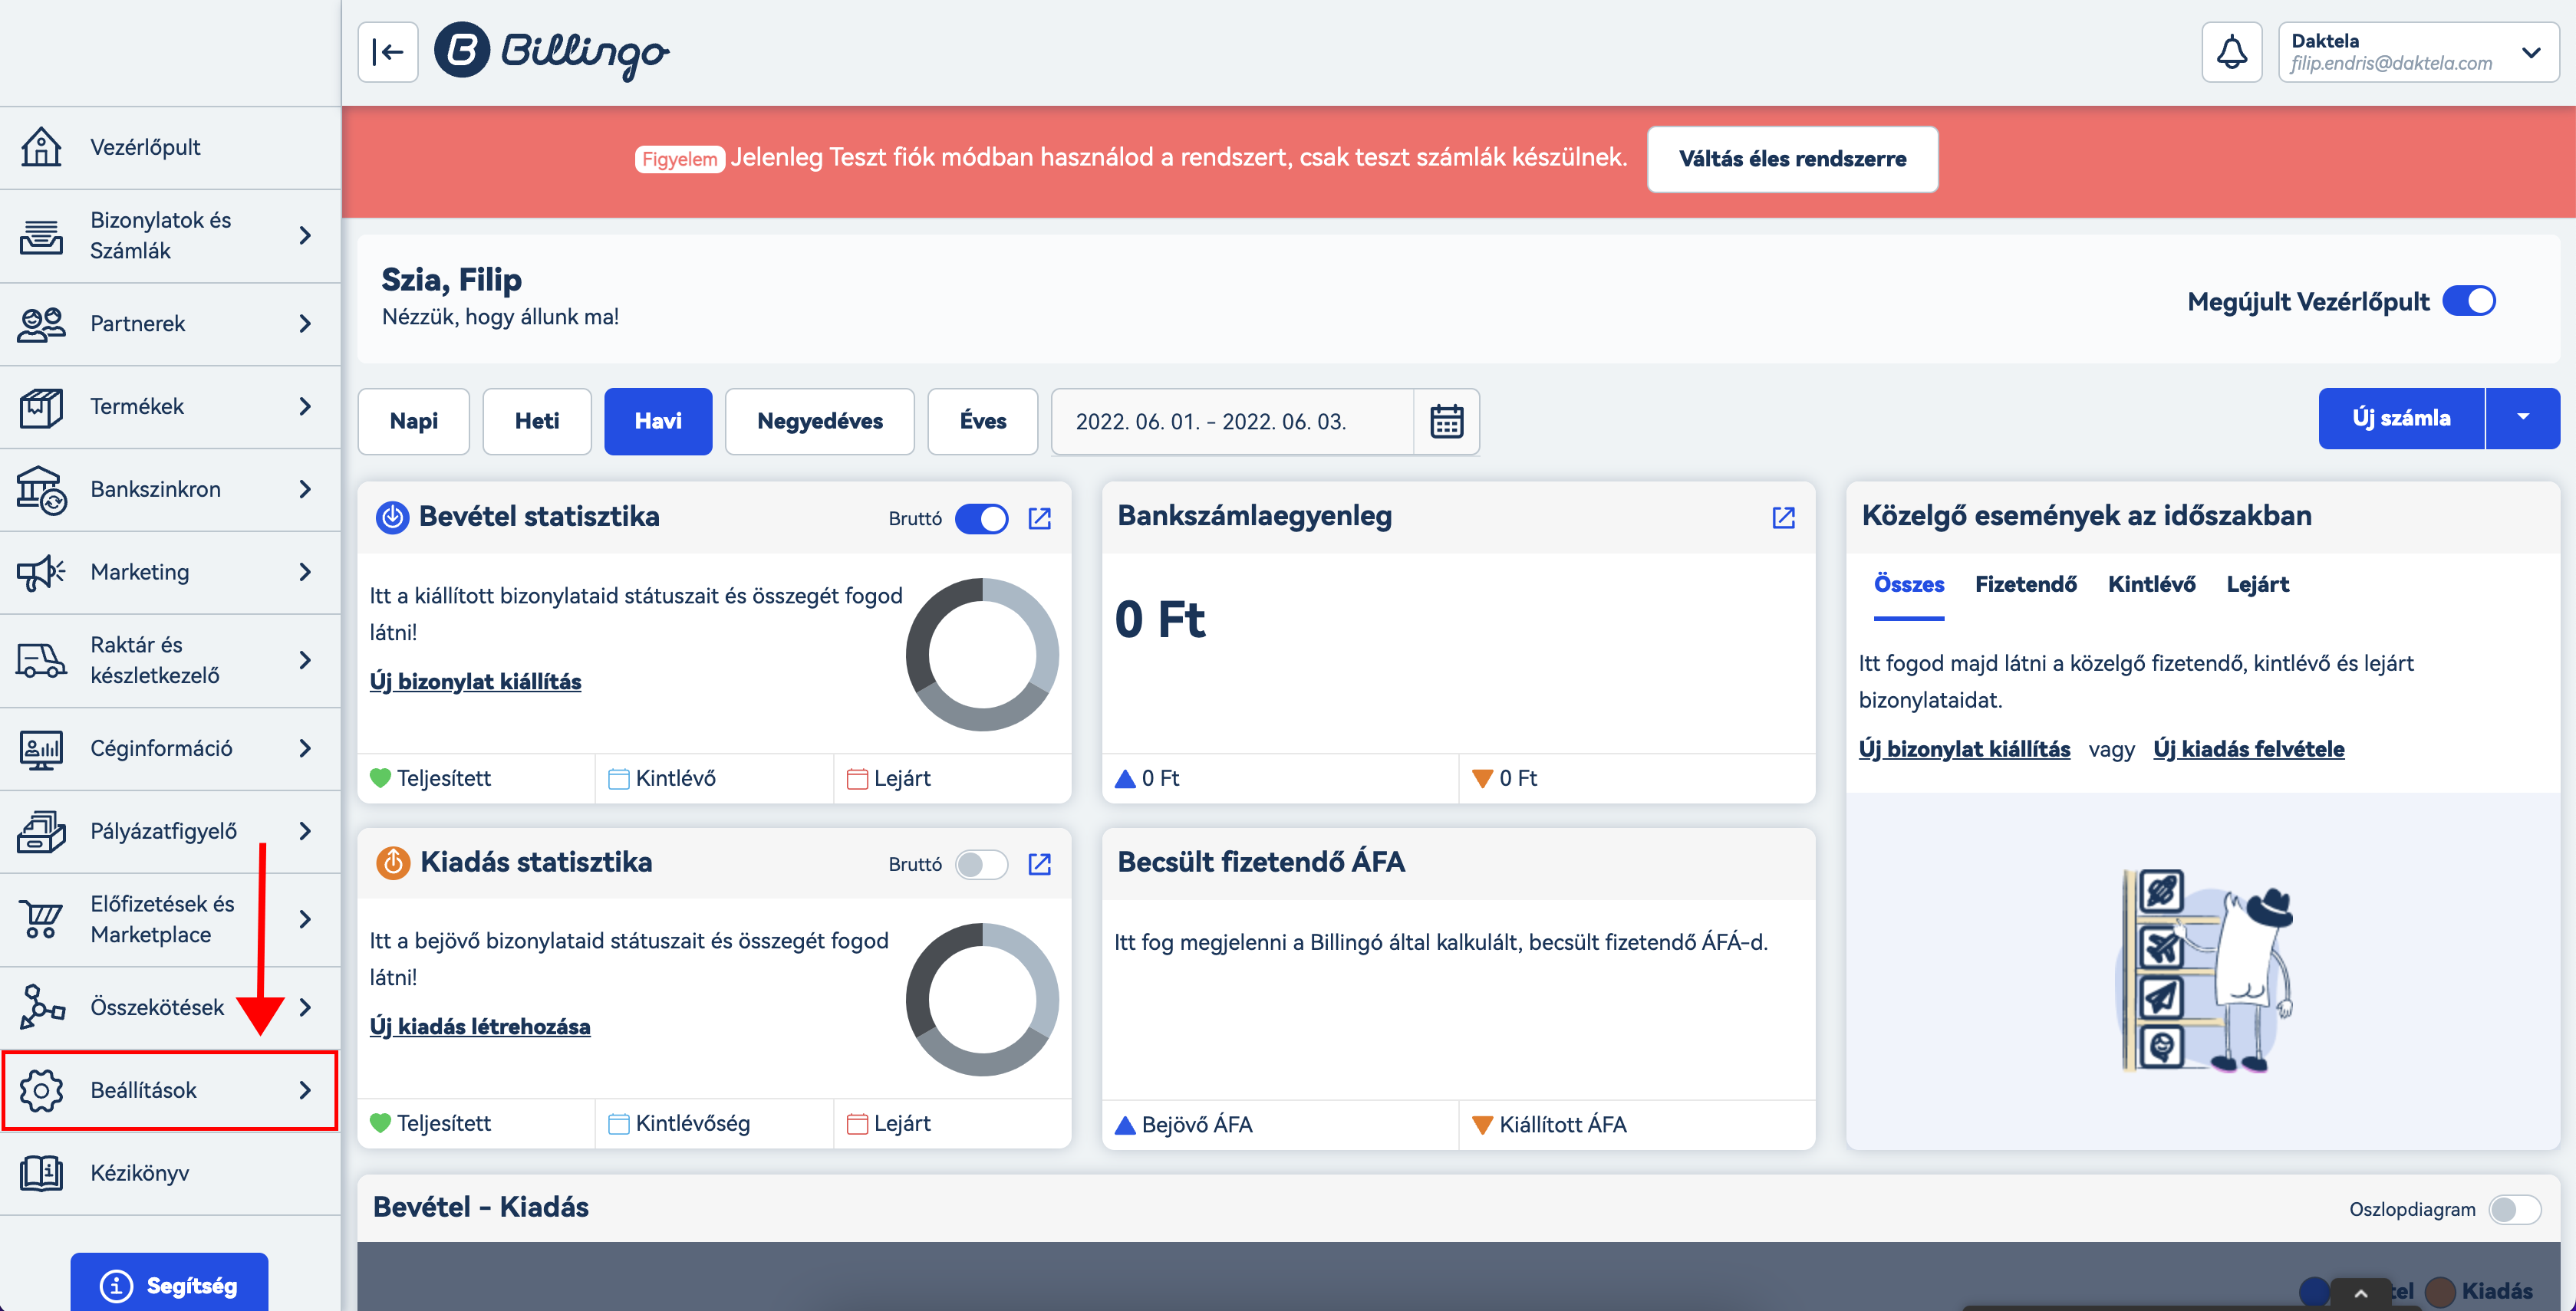Open Bankszámlaegyenleg external link icon
Screen dimensions: 2576x1311
coord(1783,517)
